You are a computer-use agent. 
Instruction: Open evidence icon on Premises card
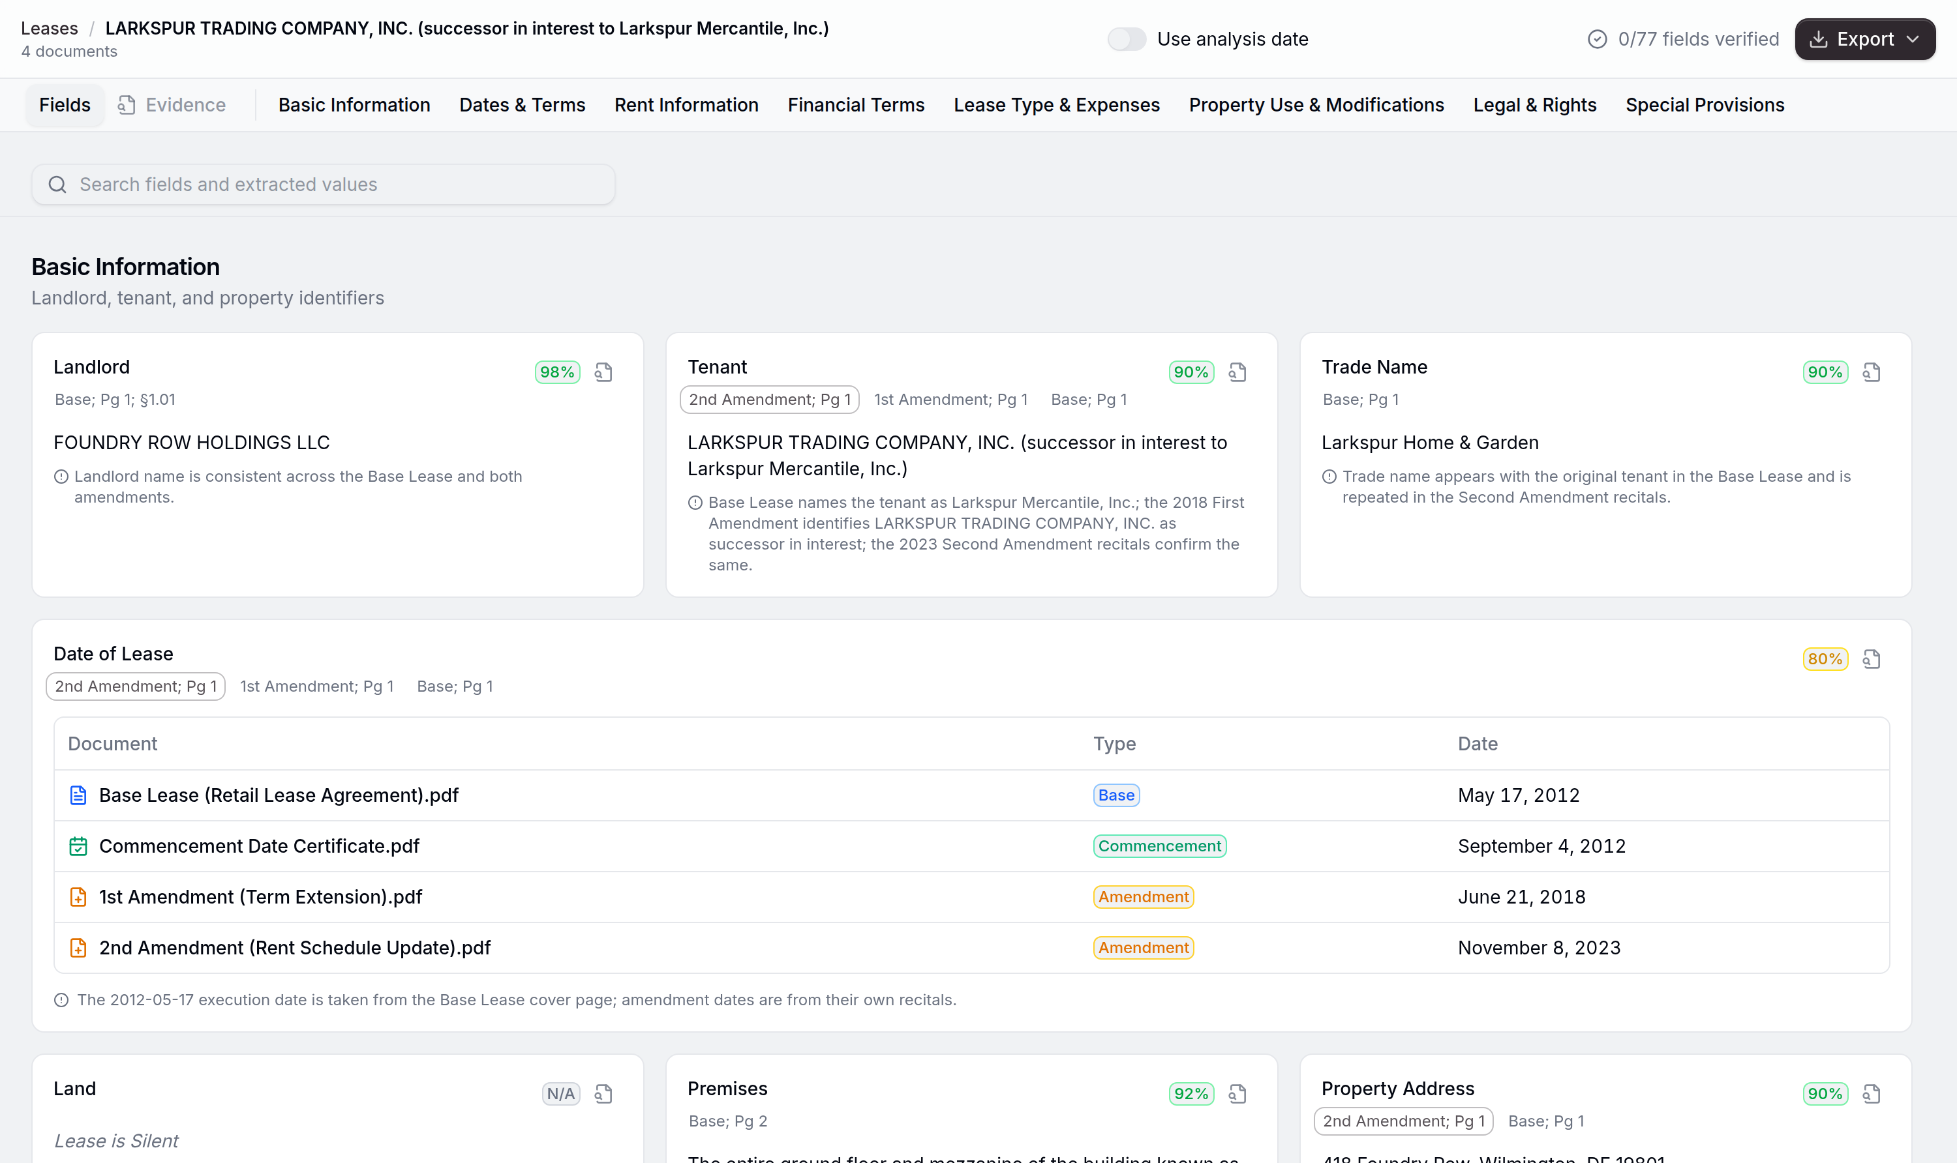point(1237,1094)
